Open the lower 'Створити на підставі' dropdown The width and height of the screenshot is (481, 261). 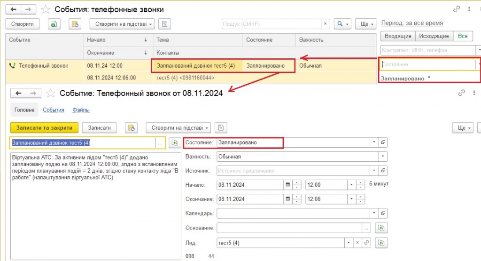178,127
